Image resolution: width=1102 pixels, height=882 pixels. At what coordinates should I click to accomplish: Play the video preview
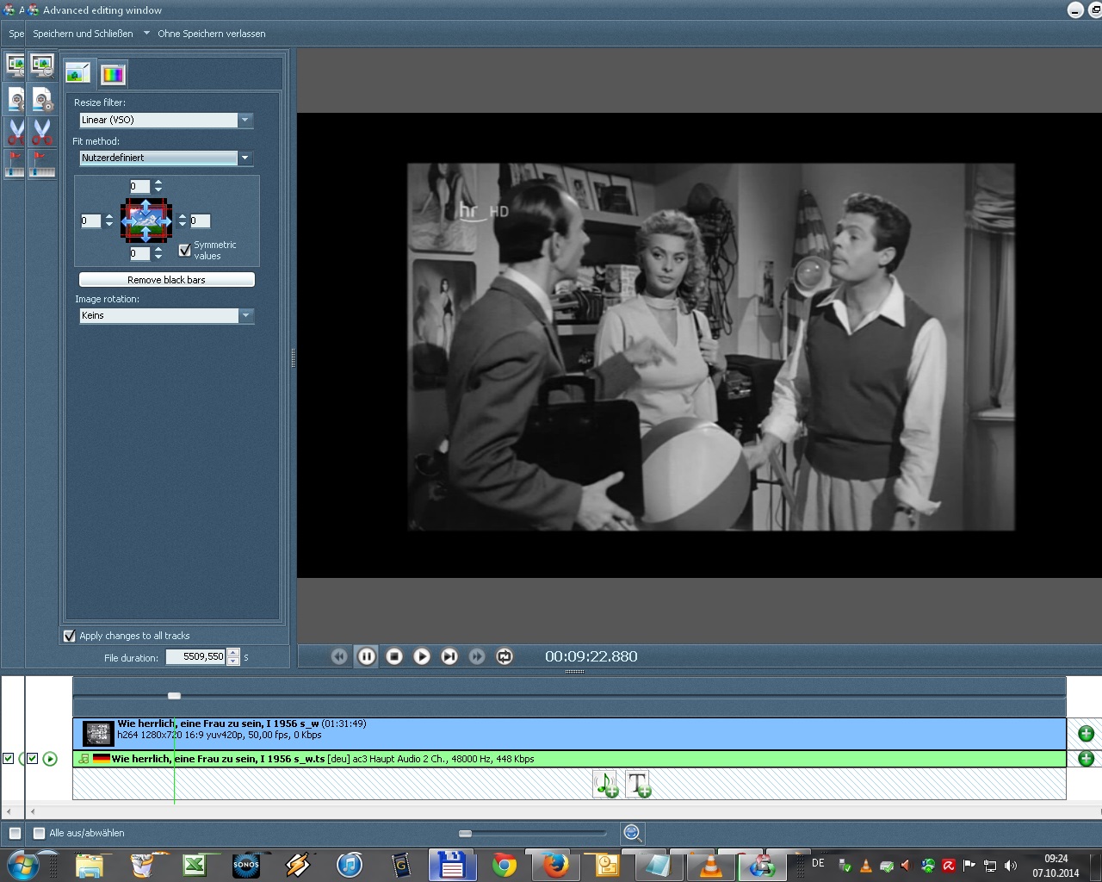pyautogui.click(x=422, y=656)
